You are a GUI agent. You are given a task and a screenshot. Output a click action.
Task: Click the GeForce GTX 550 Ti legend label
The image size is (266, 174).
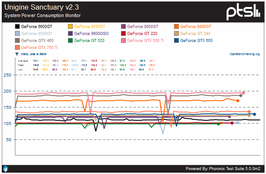[x=145, y=41]
